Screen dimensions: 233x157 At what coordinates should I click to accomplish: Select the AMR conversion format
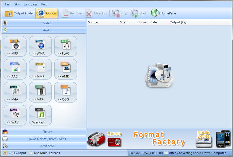click(66, 69)
